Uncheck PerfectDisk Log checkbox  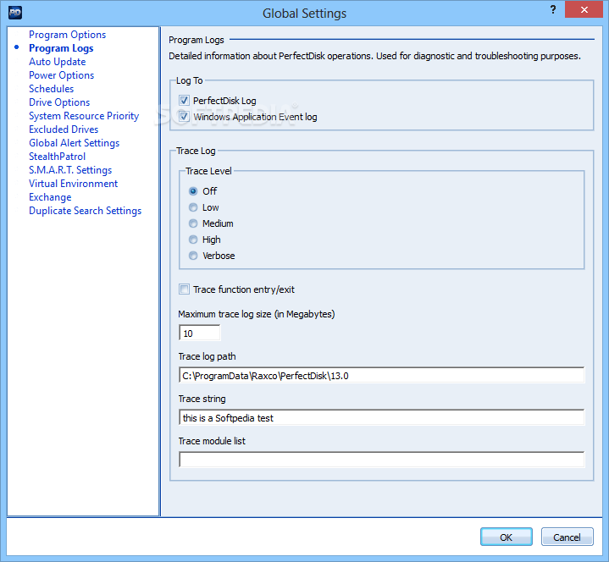pos(184,101)
